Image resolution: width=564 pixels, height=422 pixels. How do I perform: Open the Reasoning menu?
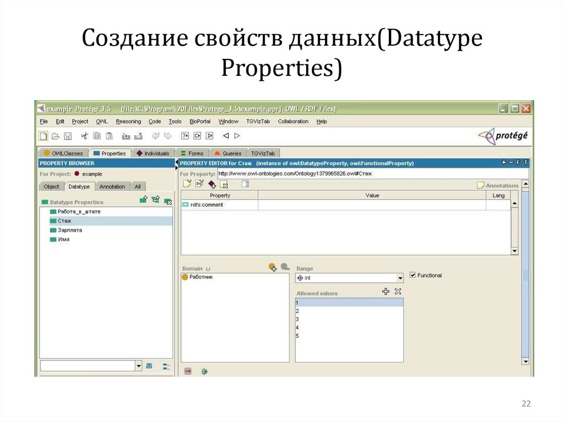(x=128, y=122)
